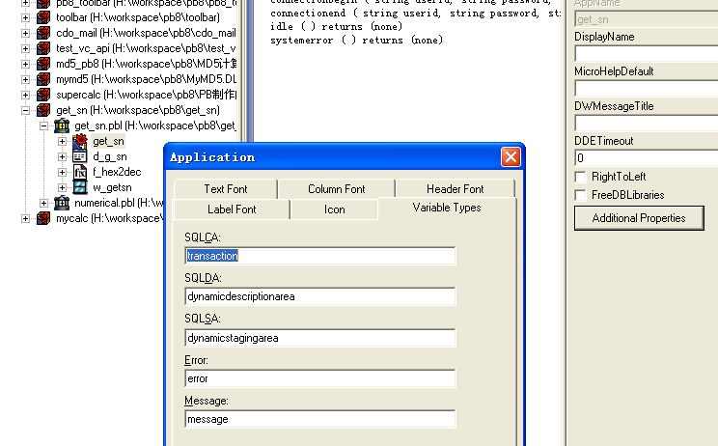Switch to the Label Font tab
The width and height of the screenshot is (718, 446).
click(x=232, y=209)
